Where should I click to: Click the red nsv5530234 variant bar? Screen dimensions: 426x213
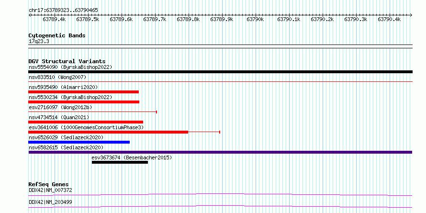[x=84, y=102]
